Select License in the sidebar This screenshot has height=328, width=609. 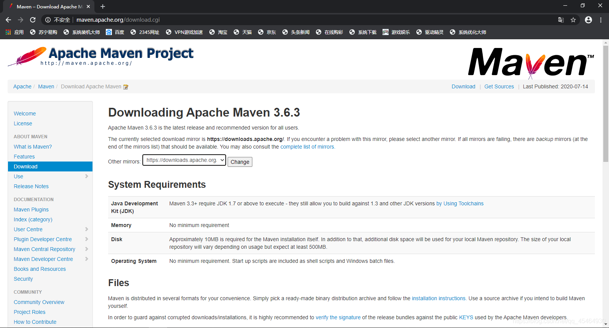coord(23,123)
